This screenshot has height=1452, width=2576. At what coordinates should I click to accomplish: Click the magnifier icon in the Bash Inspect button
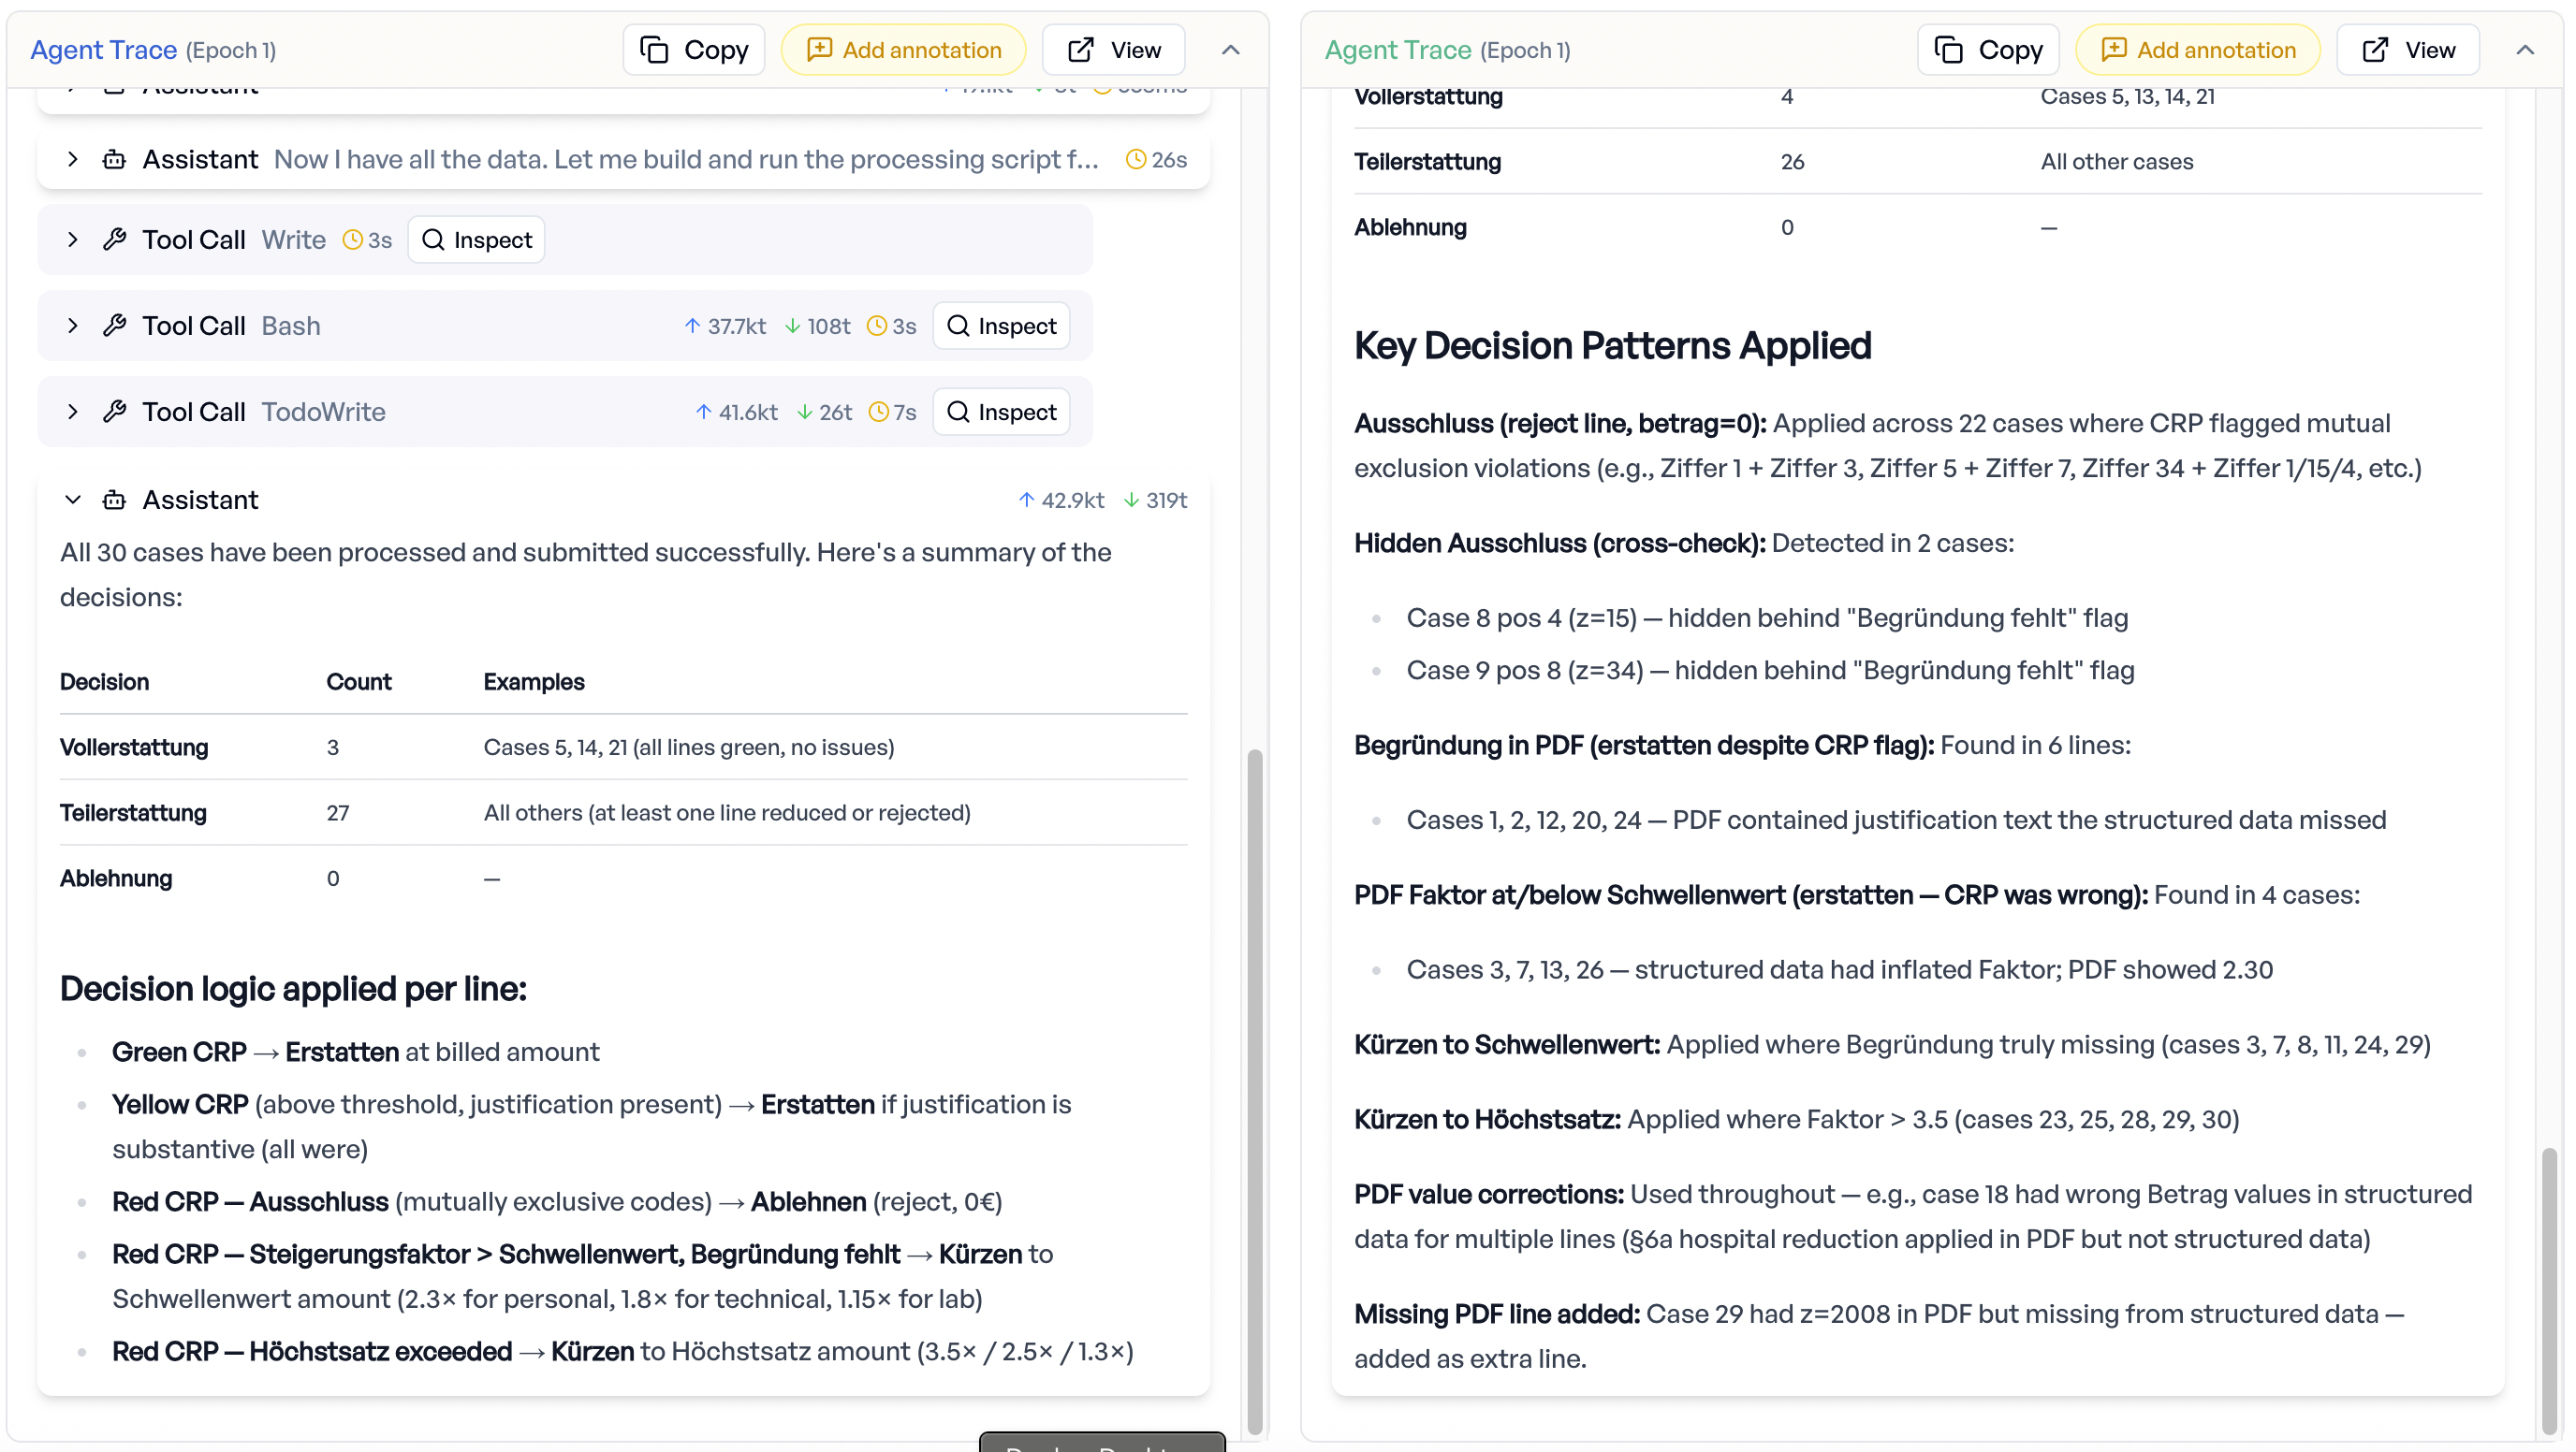tap(959, 326)
